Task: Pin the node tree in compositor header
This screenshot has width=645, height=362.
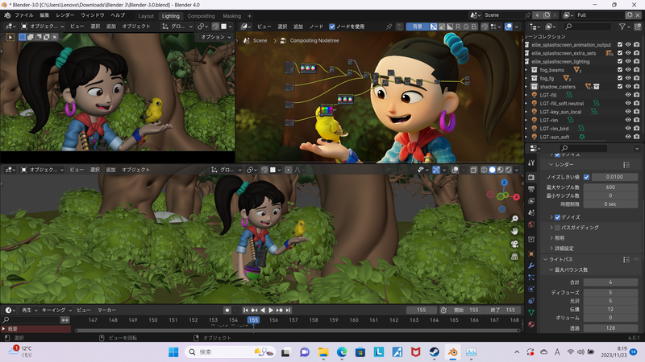Action: coord(389,27)
